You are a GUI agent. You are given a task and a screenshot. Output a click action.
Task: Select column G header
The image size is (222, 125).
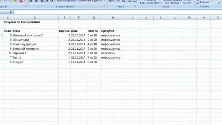94,18
